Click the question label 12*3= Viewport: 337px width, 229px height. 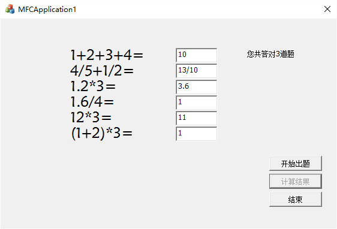coord(91,117)
